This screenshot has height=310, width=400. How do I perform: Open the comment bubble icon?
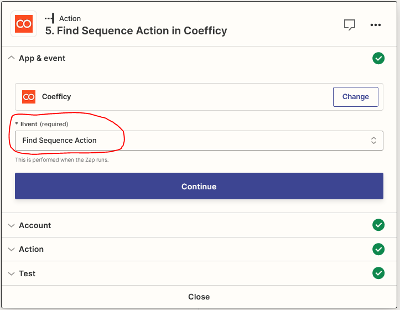coord(349,25)
